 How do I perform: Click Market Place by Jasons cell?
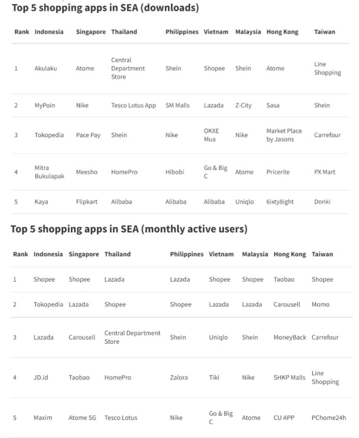tap(284, 135)
